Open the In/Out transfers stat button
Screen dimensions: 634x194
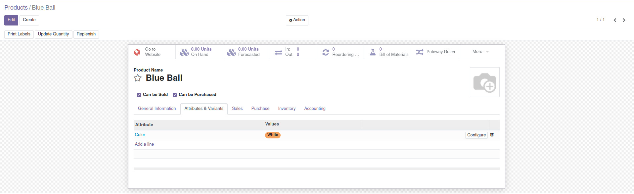tap(294, 52)
